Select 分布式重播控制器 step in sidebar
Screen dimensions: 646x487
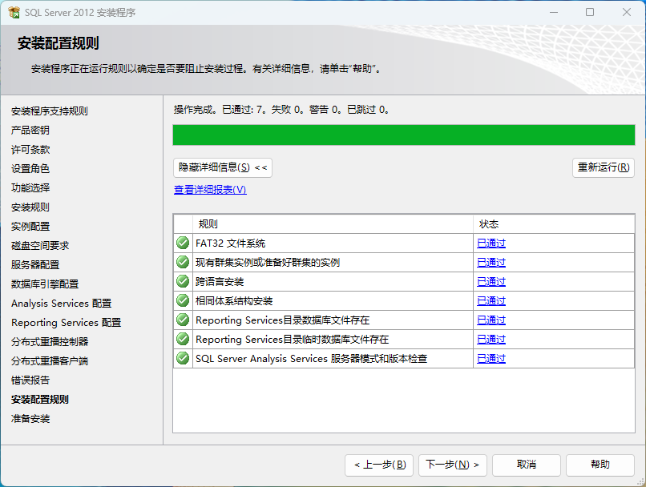[x=50, y=342]
